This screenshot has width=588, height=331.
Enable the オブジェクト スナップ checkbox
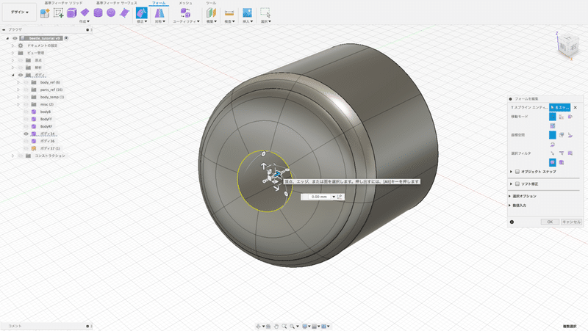pyautogui.click(x=517, y=172)
